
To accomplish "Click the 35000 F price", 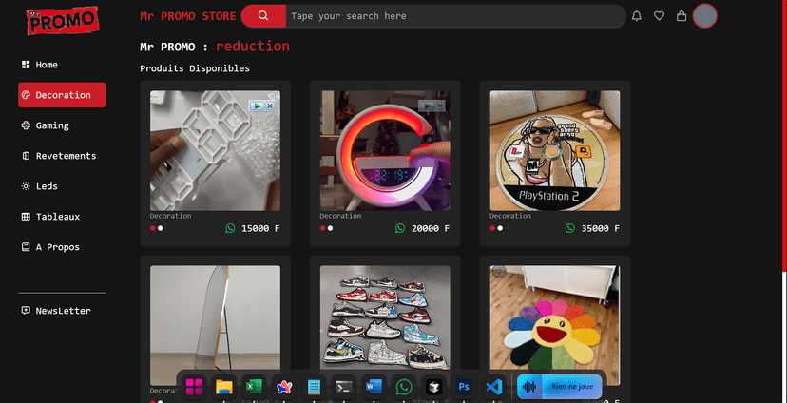I will pyautogui.click(x=601, y=228).
